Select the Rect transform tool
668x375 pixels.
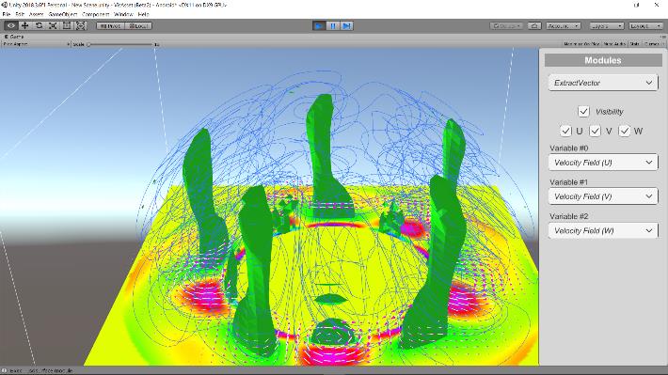click(x=67, y=26)
